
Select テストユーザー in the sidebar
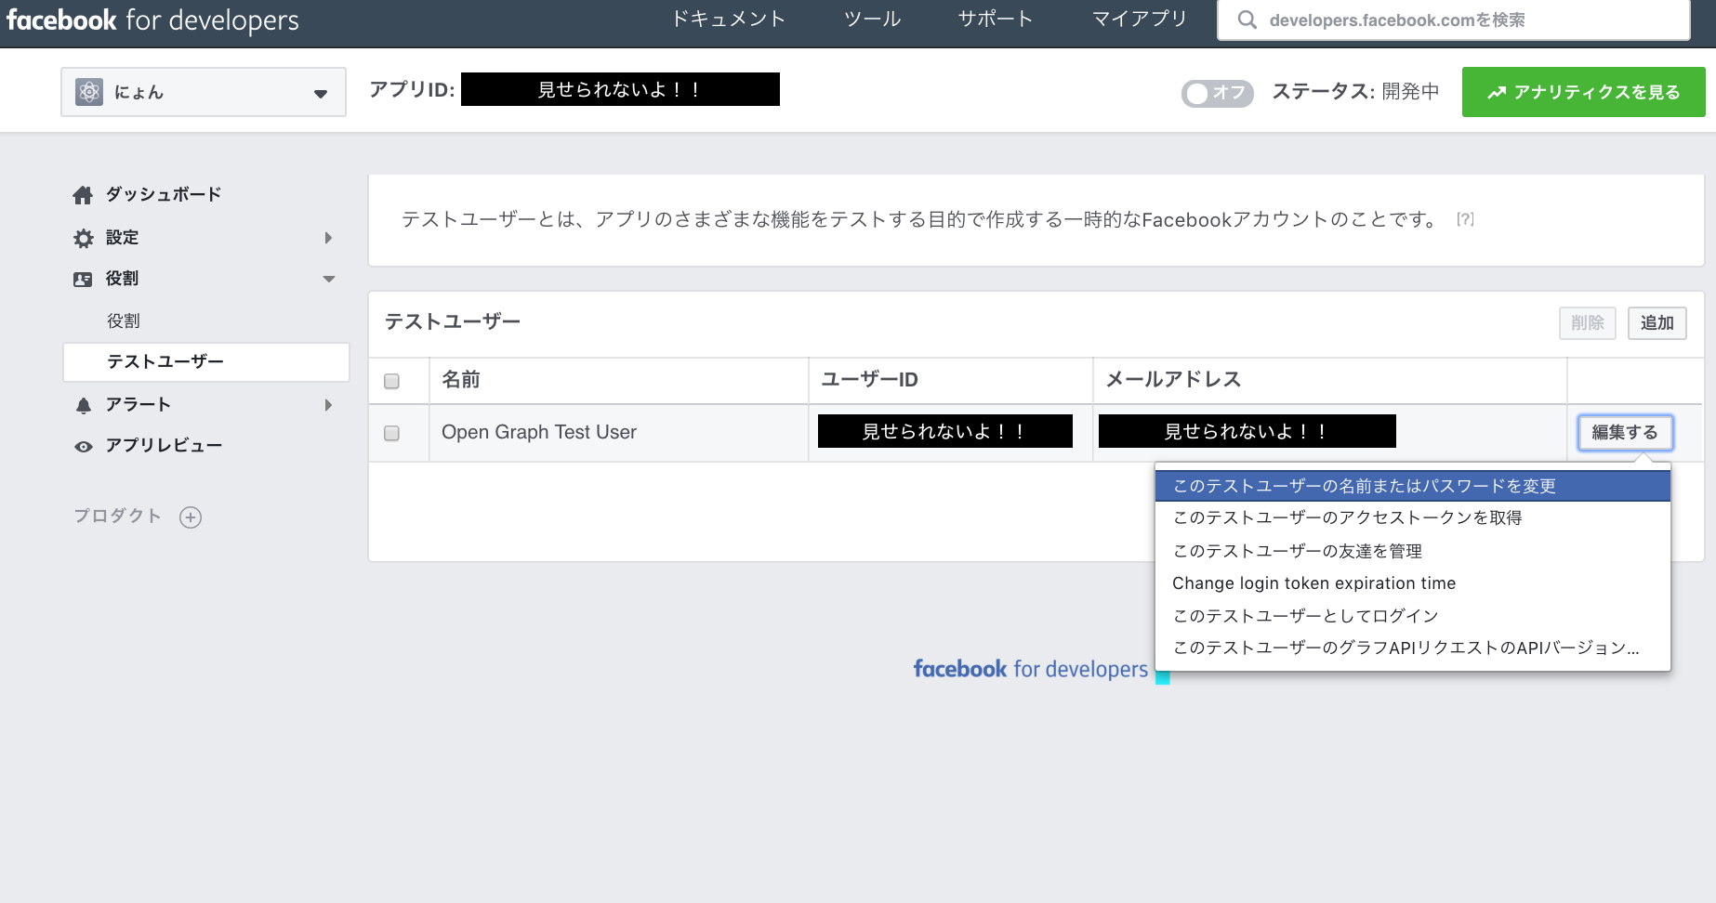[206, 361]
